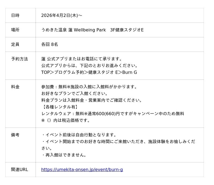Click the note ・再入館はできません。
Screen dimensions: 214x185
pyautogui.click(x=64, y=155)
